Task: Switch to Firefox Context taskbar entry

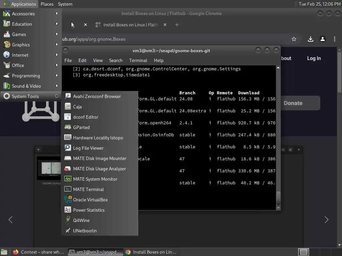Action: [x=38, y=252]
